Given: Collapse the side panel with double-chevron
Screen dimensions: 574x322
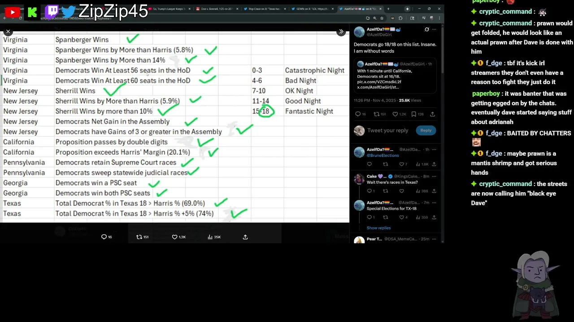Looking at the screenshot, I should point(341,32).
